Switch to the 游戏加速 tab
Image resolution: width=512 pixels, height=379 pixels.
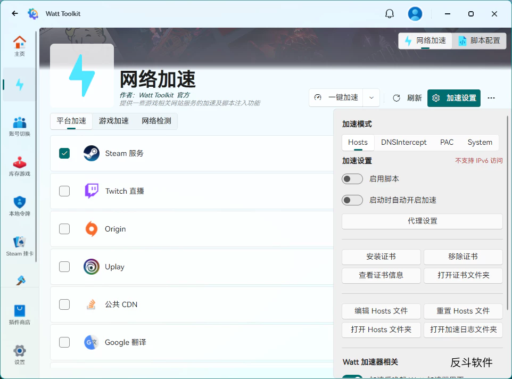tap(114, 121)
